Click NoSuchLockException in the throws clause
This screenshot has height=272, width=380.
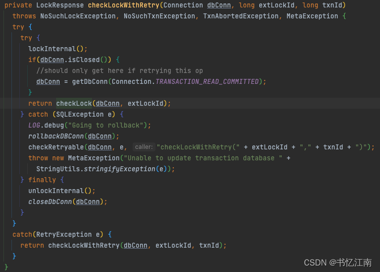(x=78, y=16)
